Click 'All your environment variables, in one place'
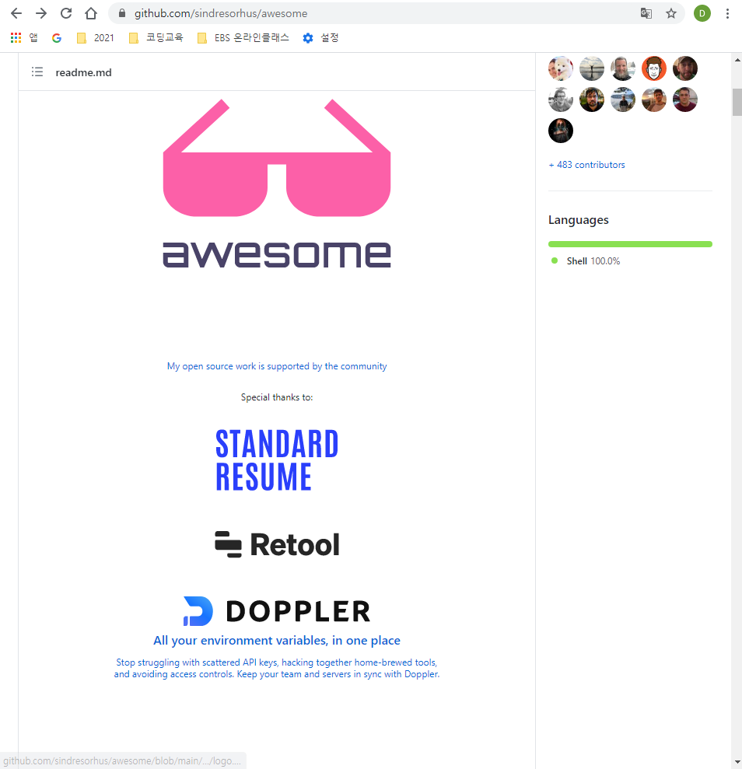 (x=277, y=641)
